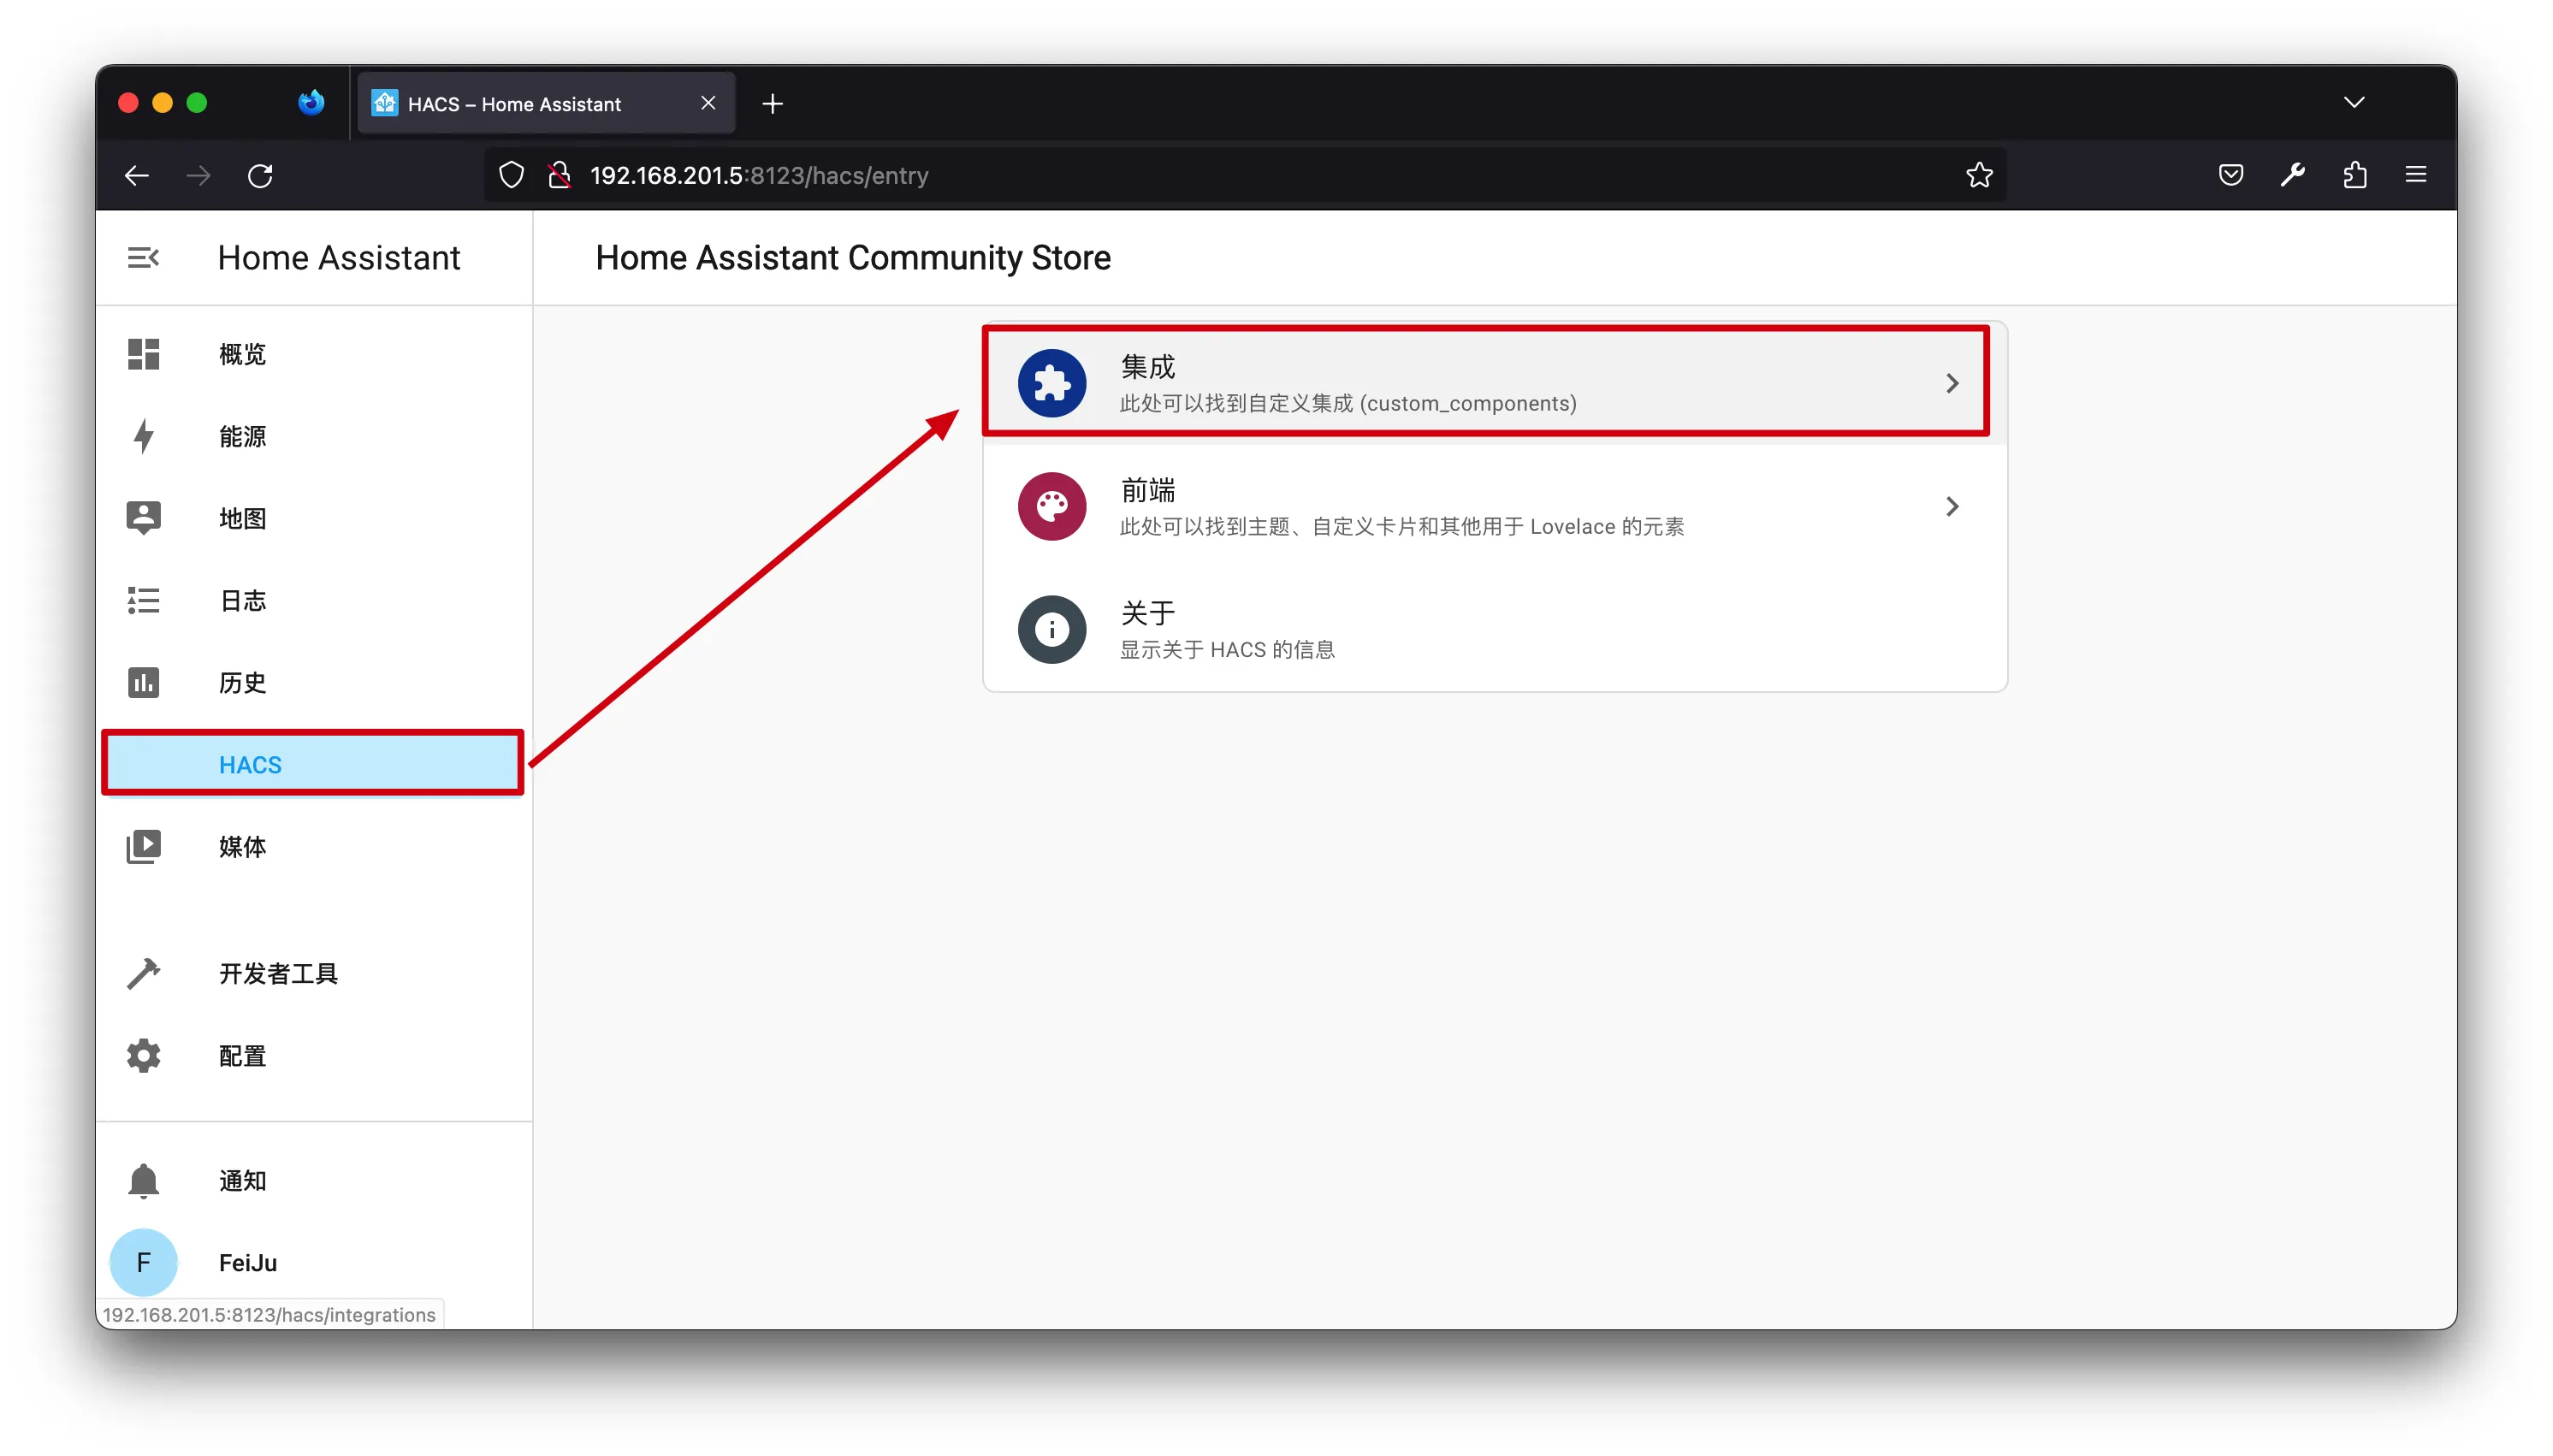The height and width of the screenshot is (1456, 2553).
Task: Reload the current page
Action: 260,176
